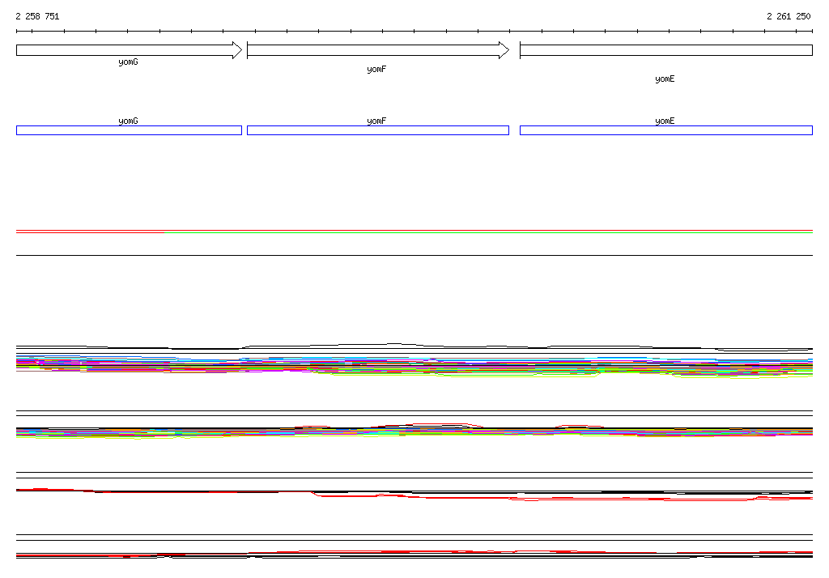Image resolution: width=829 pixels, height=578 pixels.
Task: Click the arrowhead tip of yomF gene
Action: coord(506,50)
